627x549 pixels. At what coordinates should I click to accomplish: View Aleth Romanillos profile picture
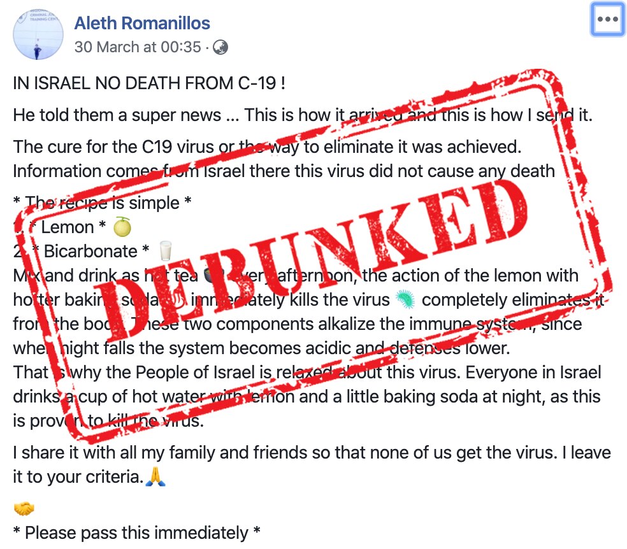pyautogui.click(x=37, y=34)
